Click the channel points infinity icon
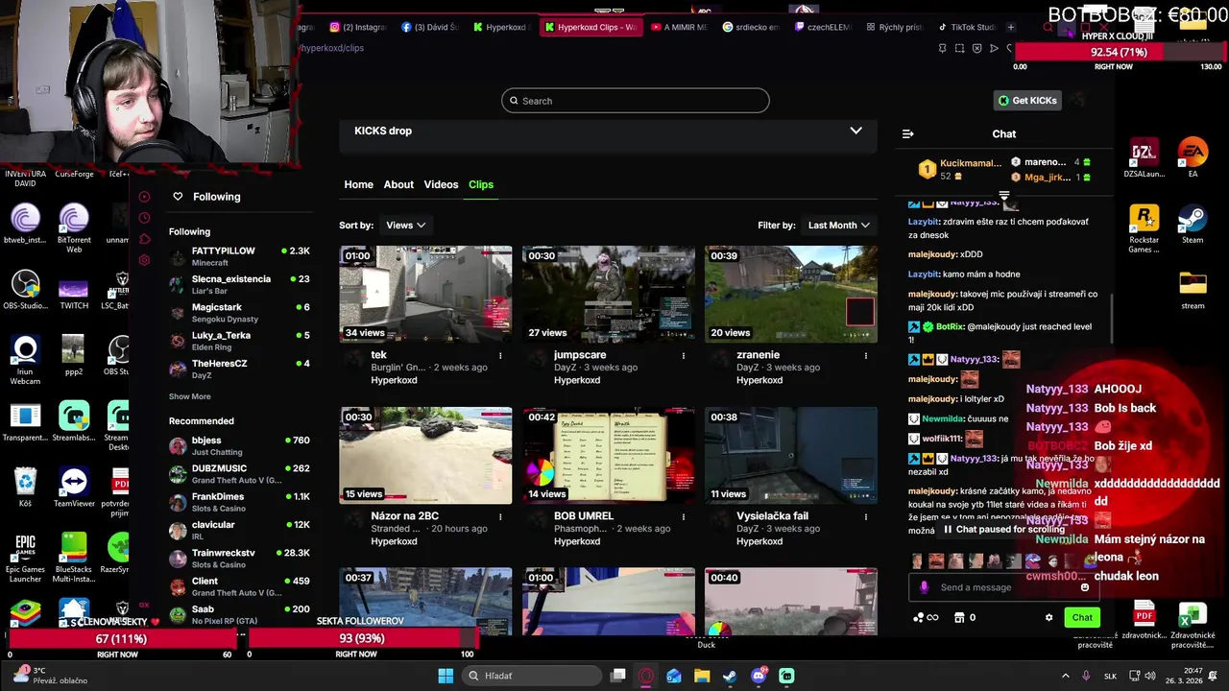This screenshot has width=1229, height=691. click(926, 618)
